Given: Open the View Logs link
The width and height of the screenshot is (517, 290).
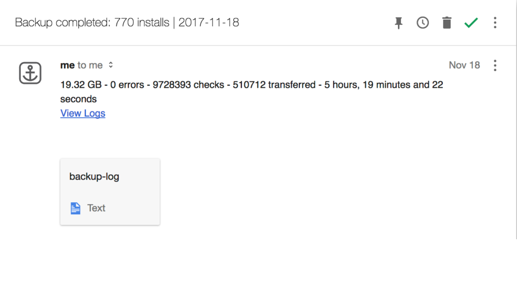Looking at the screenshot, I should pos(83,113).
